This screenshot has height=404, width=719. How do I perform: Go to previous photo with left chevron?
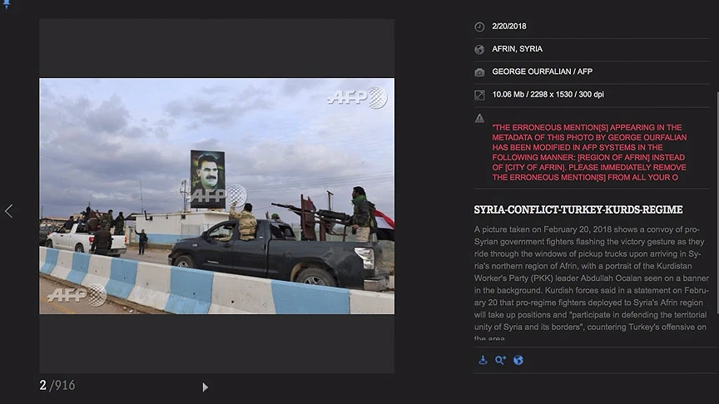8,211
